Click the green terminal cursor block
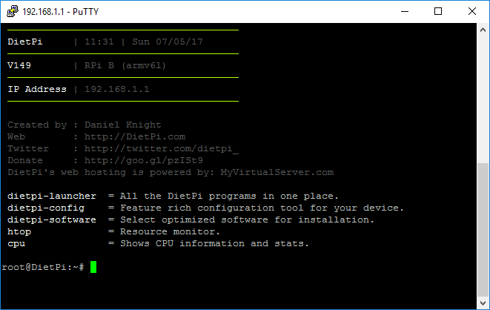 pyautogui.click(x=93, y=267)
